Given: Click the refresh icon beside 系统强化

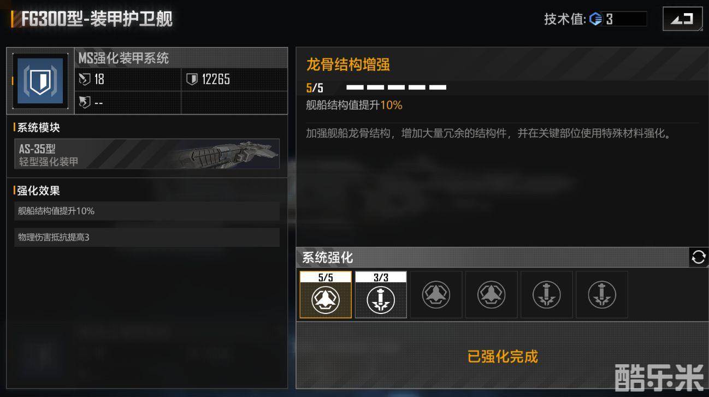Looking at the screenshot, I should pos(699,257).
